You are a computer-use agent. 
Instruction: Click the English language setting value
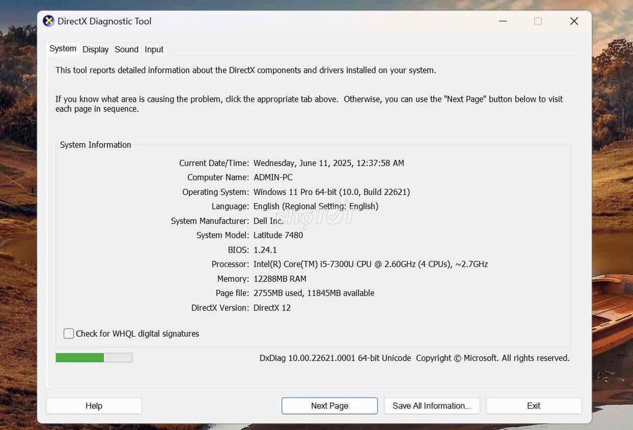click(x=316, y=206)
